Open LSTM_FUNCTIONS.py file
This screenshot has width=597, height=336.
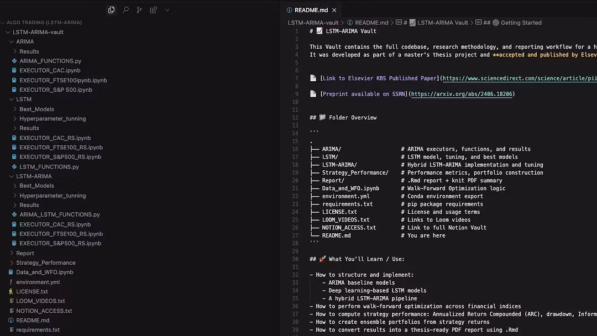(x=49, y=167)
